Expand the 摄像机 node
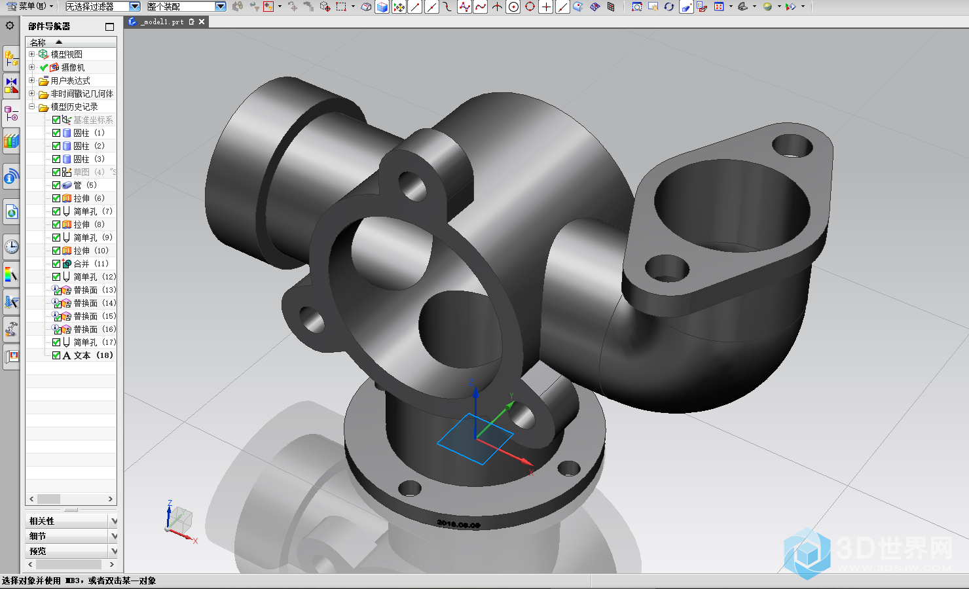The image size is (969, 589). [31, 67]
